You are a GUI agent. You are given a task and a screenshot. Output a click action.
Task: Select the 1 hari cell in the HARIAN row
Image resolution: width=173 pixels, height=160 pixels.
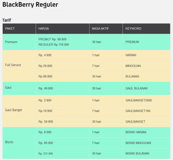[106, 55]
